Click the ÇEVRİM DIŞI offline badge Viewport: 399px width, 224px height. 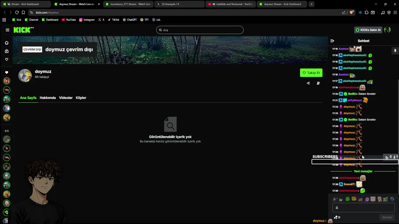[32, 49]
